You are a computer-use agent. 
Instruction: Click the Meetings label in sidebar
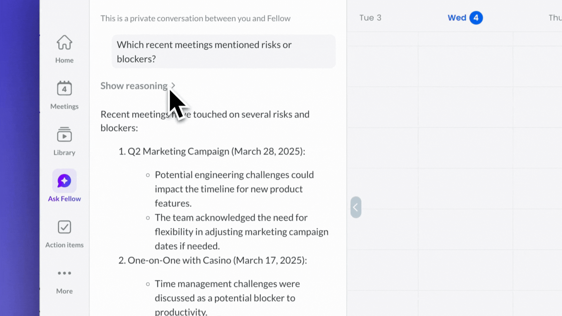64,107
